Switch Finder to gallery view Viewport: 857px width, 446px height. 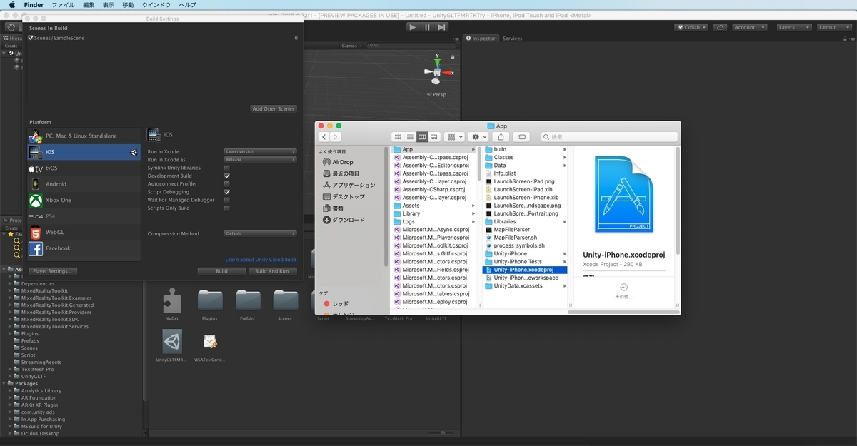434,136
